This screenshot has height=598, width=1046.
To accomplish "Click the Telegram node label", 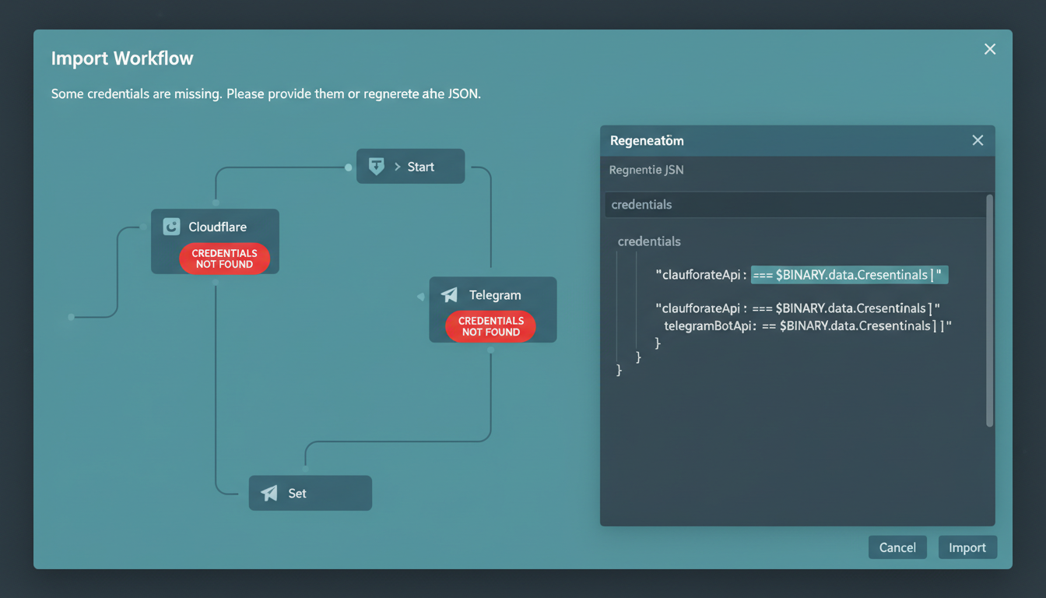I will (x=495, y=295).
